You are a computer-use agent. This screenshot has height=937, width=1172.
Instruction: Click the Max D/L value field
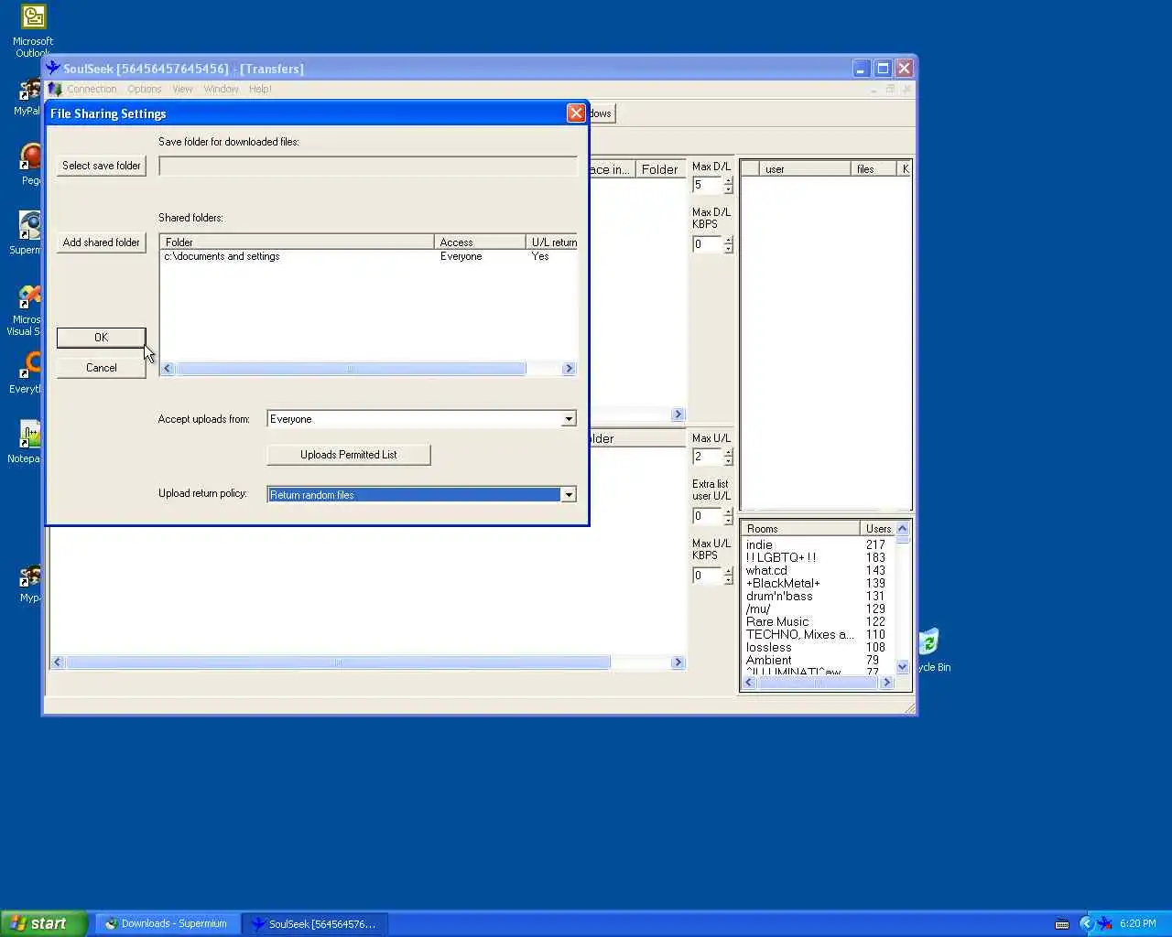708,185
